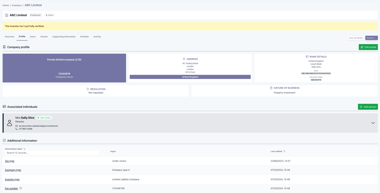The height and width of the screenshot is (193, 380).
Task: Click the bank card icon next to BANK DETAILS
Action: (x=307, y=56)
